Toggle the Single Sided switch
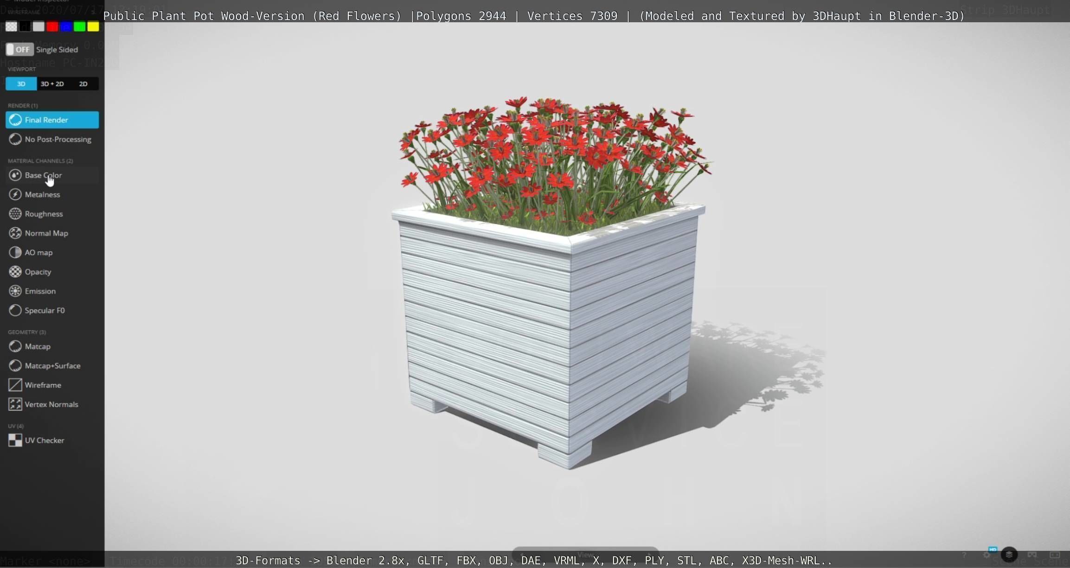Image resolution: width=1070 pixels, height=568 pixels. click(19, 50)
